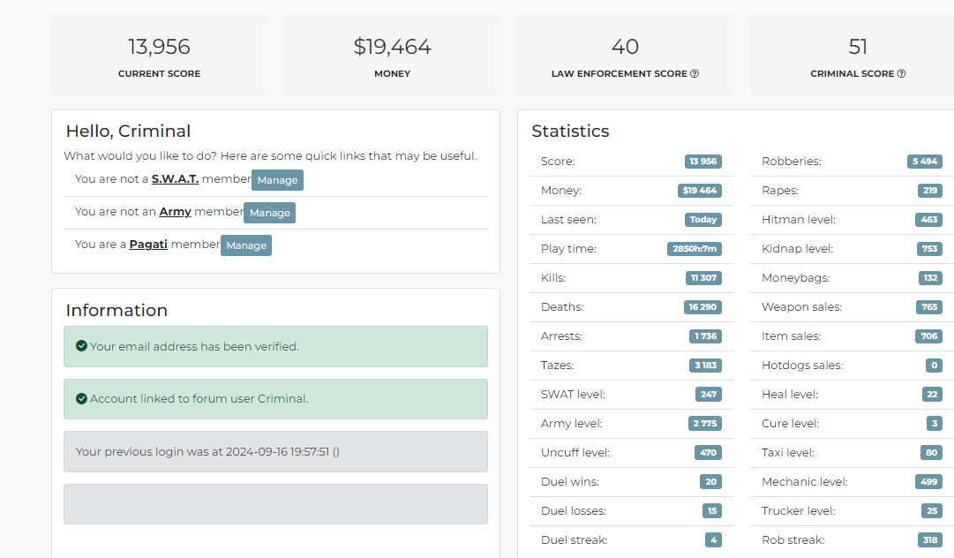Screen dimensions: 954x558
Task: Click the Play time label
Action: coord(568,249)
